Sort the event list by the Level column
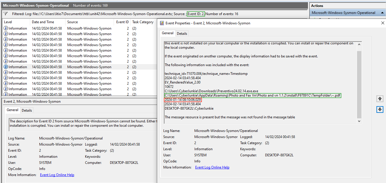Screen dimensions: 386x183 tap(16, 22)
